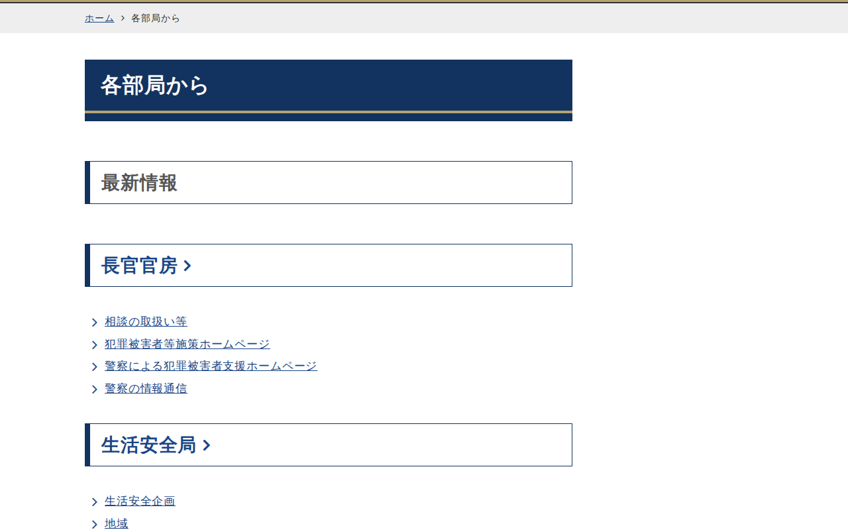Click the arrow bullet before 相談の取扱い等
This screenshot has width=848, height=530.
pyautogui.click(x=95, y=323)
